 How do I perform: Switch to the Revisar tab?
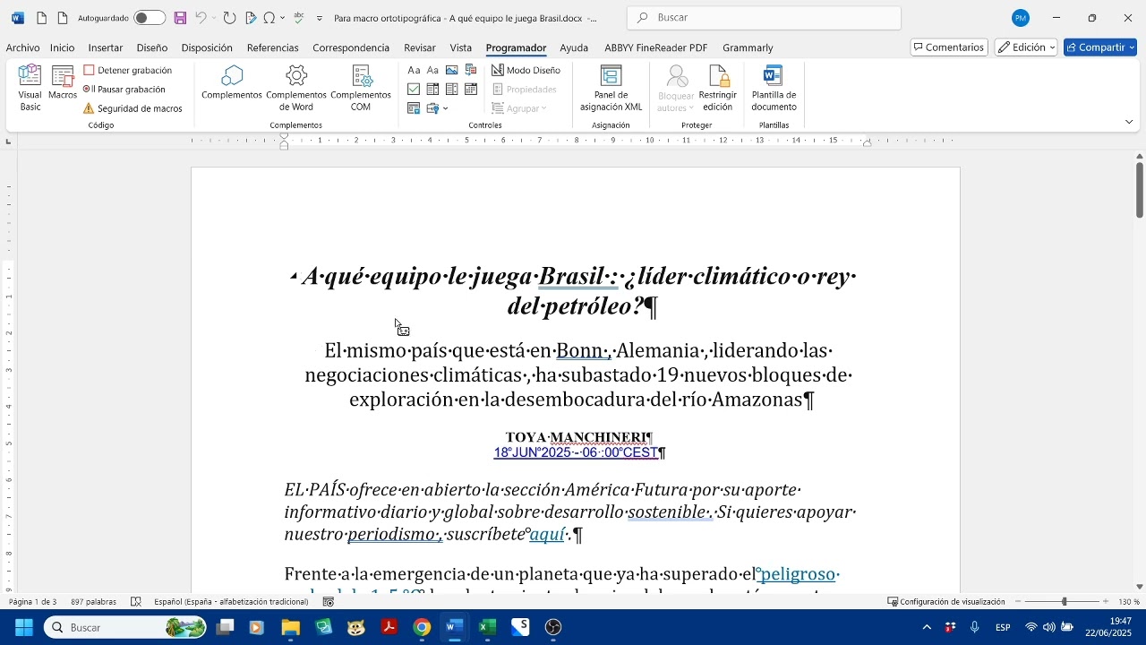[420, 47]
